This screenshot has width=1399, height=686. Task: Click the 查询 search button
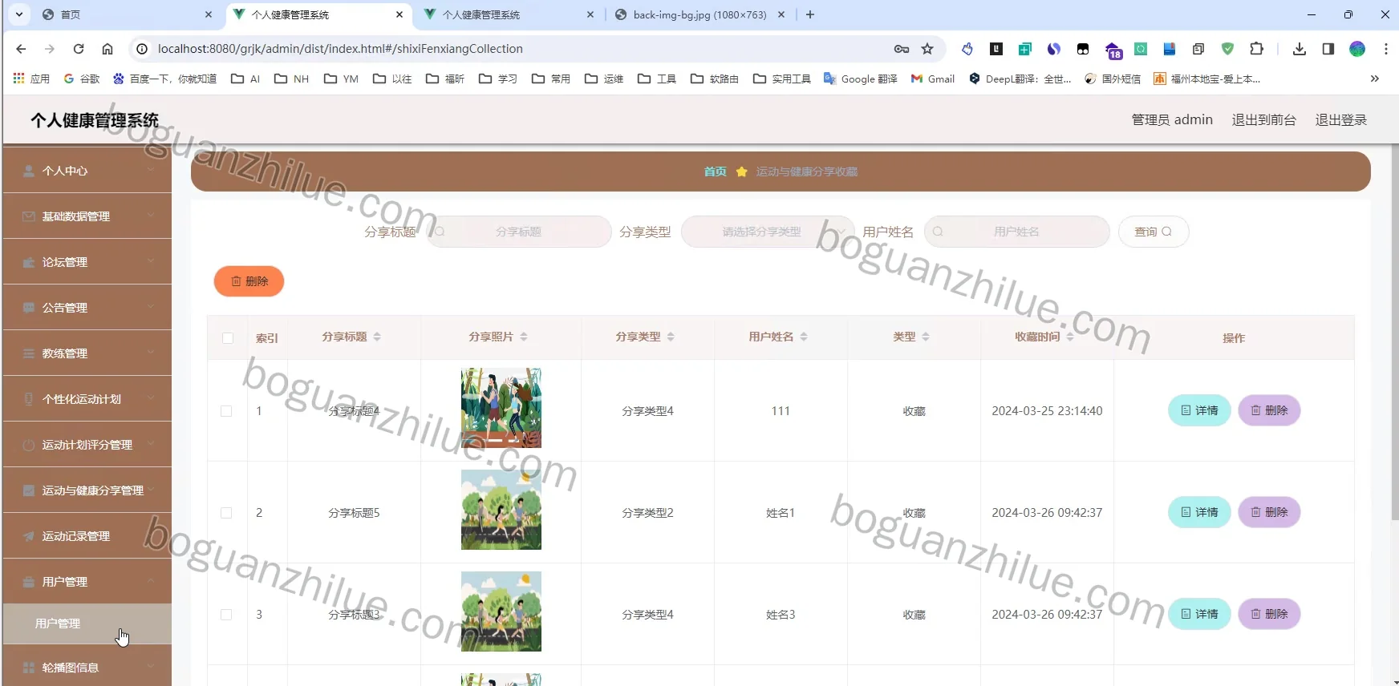(1154, 232)
